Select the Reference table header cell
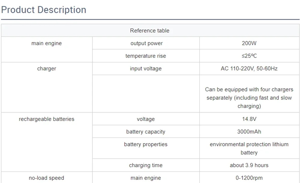 (150, 31)
